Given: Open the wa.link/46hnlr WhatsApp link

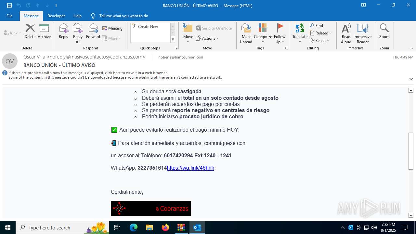Looking at the screenshot, I should (190, 168).
